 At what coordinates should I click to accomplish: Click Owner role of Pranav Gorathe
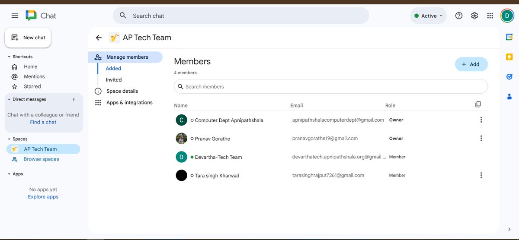point(396,139)
